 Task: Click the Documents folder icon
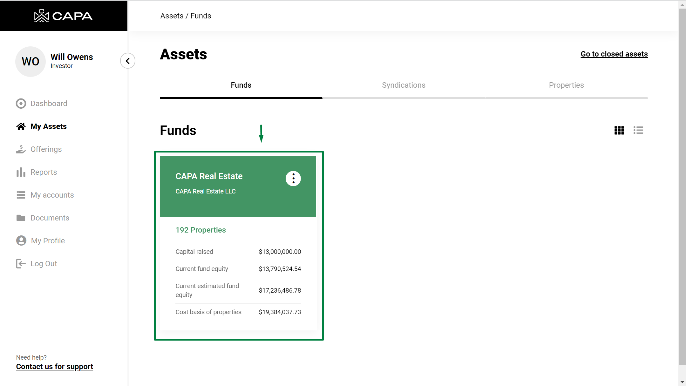[x=21, y=218]
